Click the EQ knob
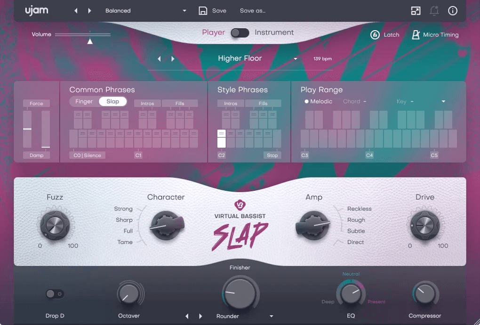480x325 pixels. [351, 293]
